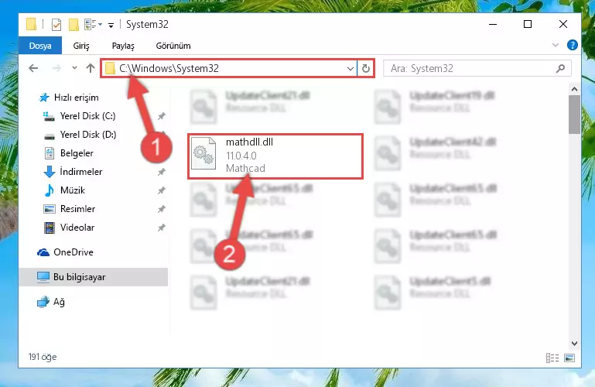Click the Properties icon in quick access toolbar
The image size is (595, 387).
click(56, 25)
